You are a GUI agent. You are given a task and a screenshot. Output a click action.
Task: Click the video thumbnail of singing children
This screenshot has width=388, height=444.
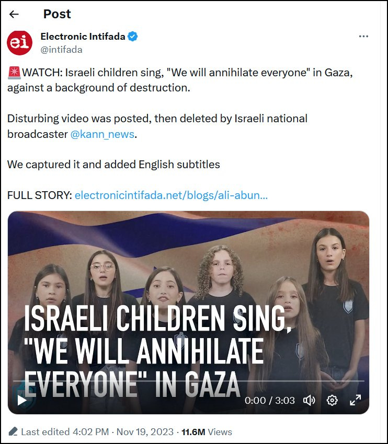tap(188, 312)
